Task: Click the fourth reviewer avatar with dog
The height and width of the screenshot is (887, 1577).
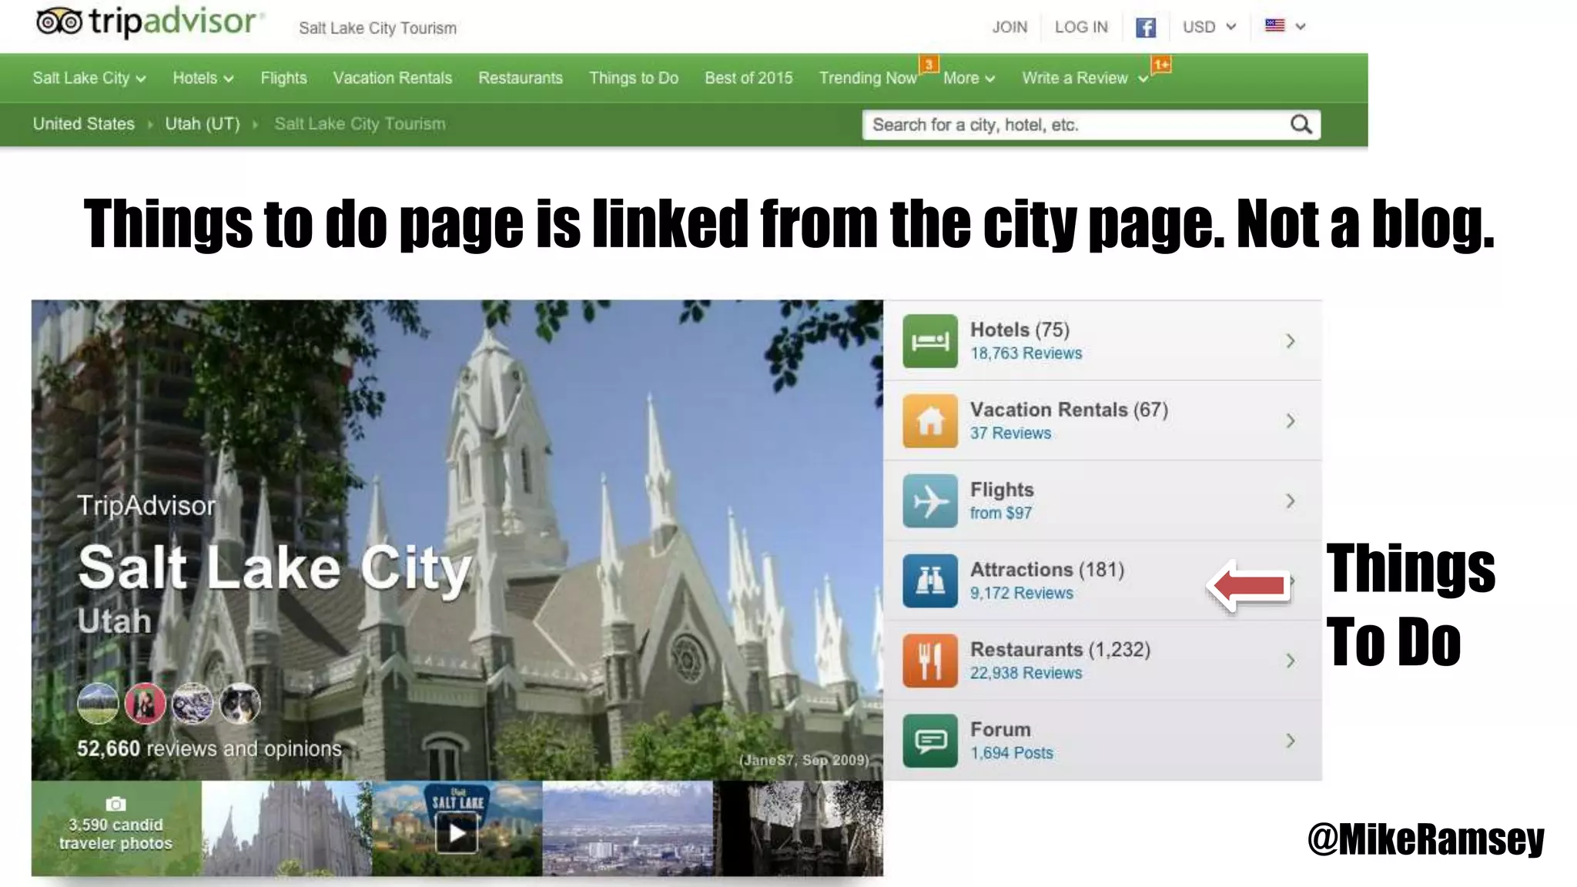Action: click(x=239, y=704)
